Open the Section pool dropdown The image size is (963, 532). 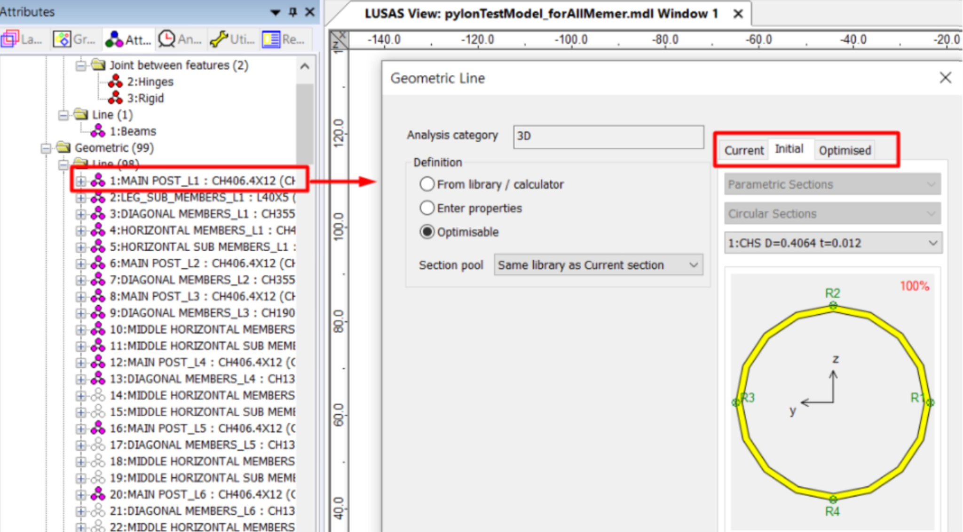598,265
